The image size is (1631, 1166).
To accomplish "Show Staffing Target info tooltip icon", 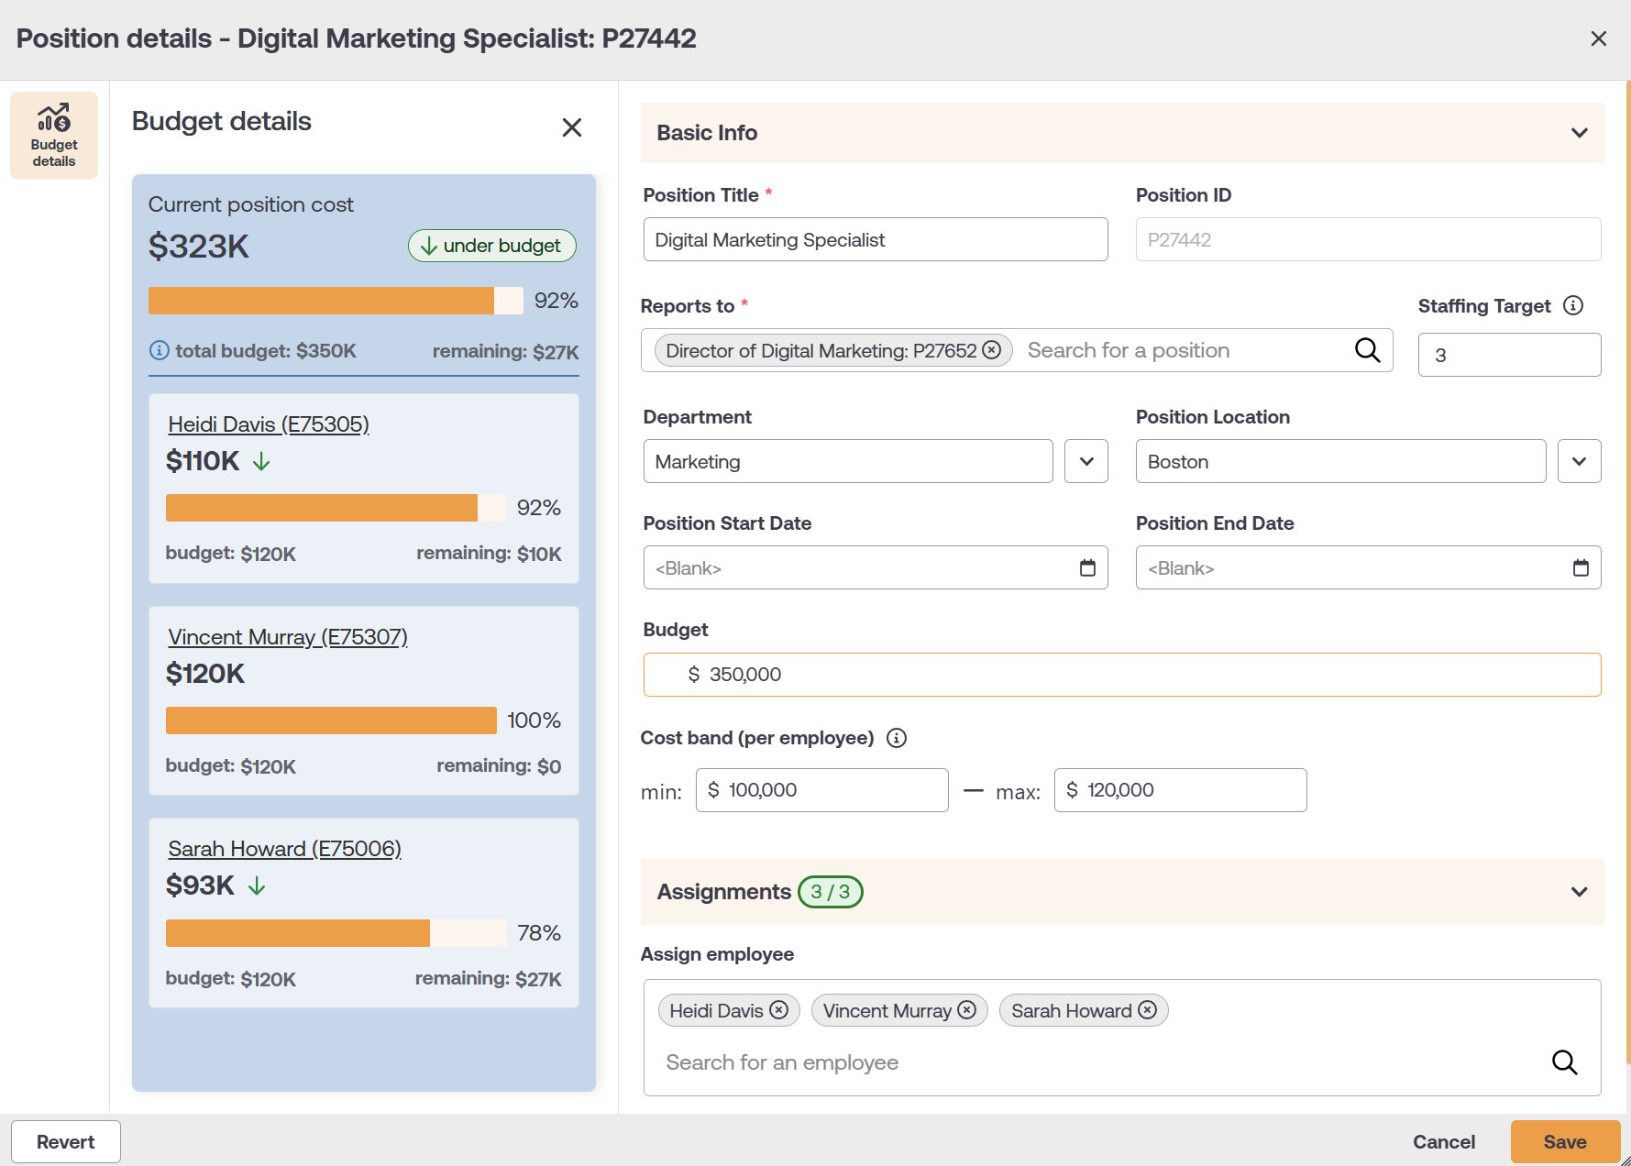I will [x=1573, y=305].
